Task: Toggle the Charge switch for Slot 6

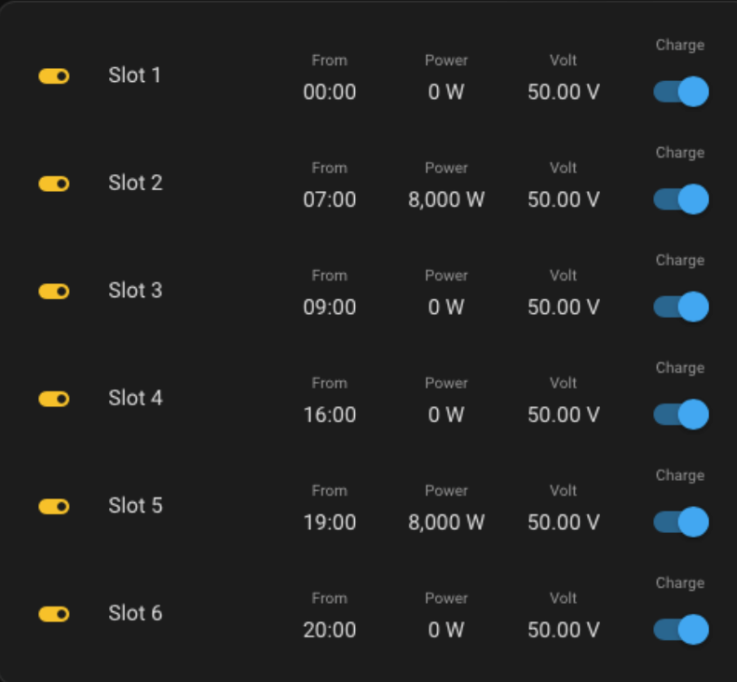Action: coord(681,630)
